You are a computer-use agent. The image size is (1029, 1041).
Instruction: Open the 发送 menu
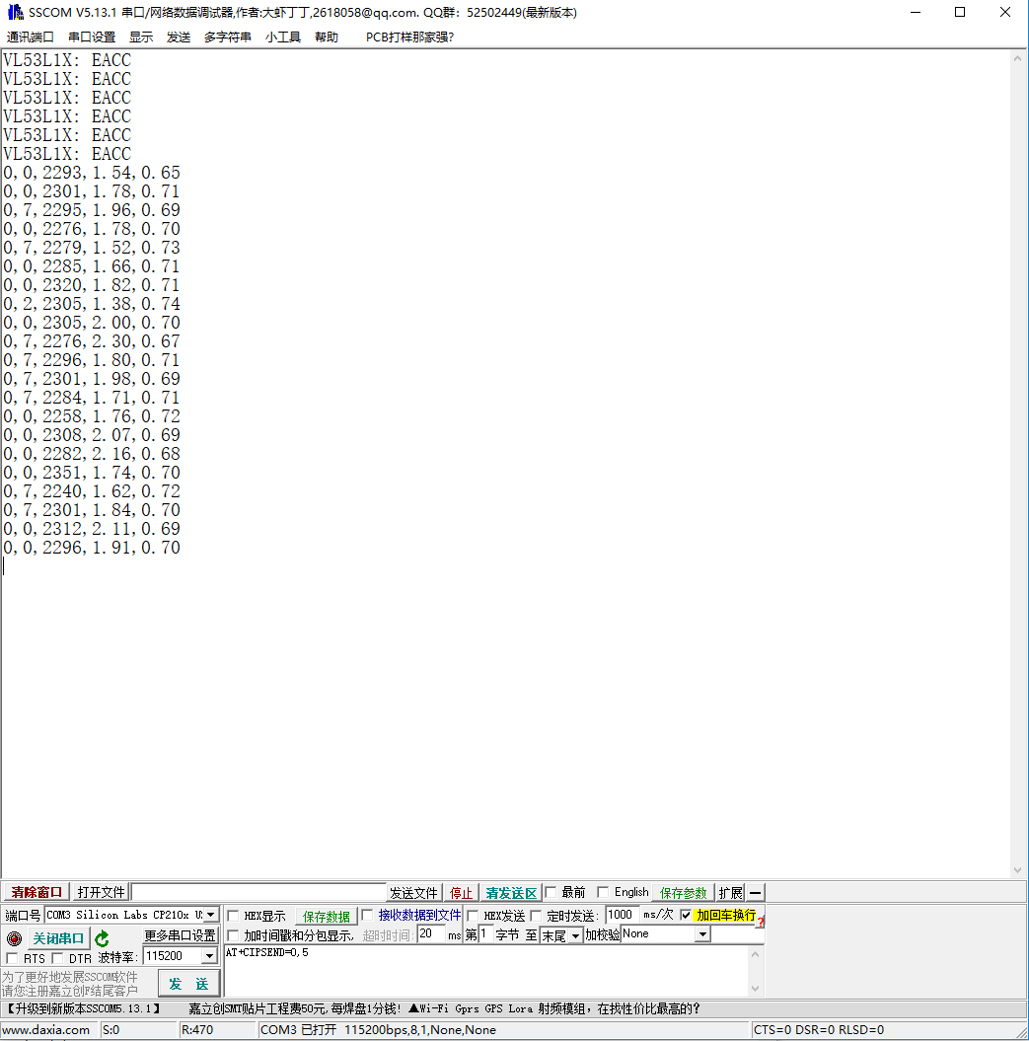[x=178, y=37]
